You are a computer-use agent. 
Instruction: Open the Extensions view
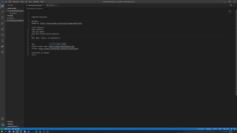[x=3, y=29]
